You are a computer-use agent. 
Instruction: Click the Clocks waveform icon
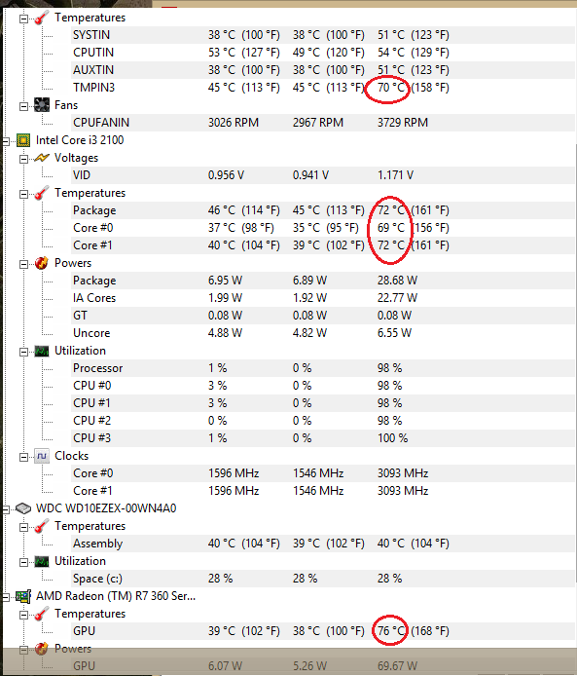point(42,456)
